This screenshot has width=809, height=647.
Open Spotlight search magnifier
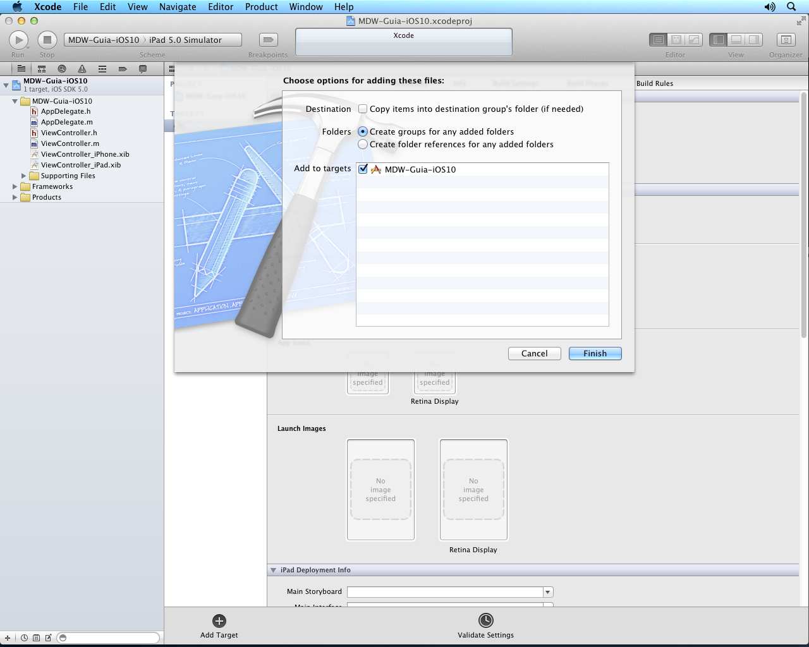point(791,7)
